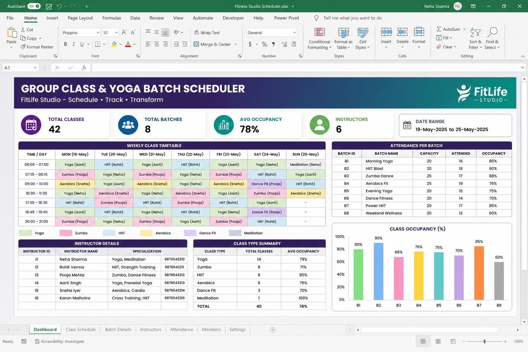
Task: Decrease font size with smaller A icon
Action: point(133,32)
